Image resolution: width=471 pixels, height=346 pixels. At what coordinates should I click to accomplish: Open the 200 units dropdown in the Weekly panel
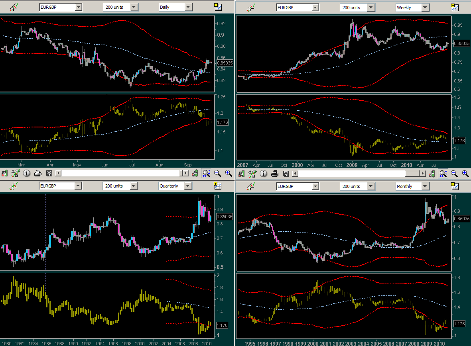point(371,8)
